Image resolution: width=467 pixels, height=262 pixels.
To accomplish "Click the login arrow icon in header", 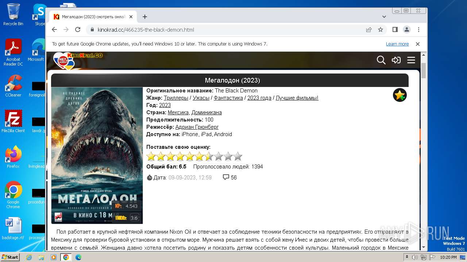I will (x=396, y=60).
